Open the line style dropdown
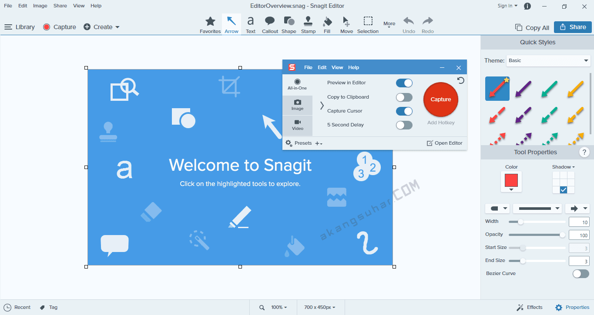Screen dimensions: 594x315 point(537,209)
